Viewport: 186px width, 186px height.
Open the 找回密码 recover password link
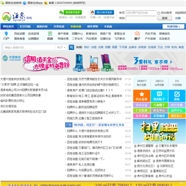click(180, 13)
